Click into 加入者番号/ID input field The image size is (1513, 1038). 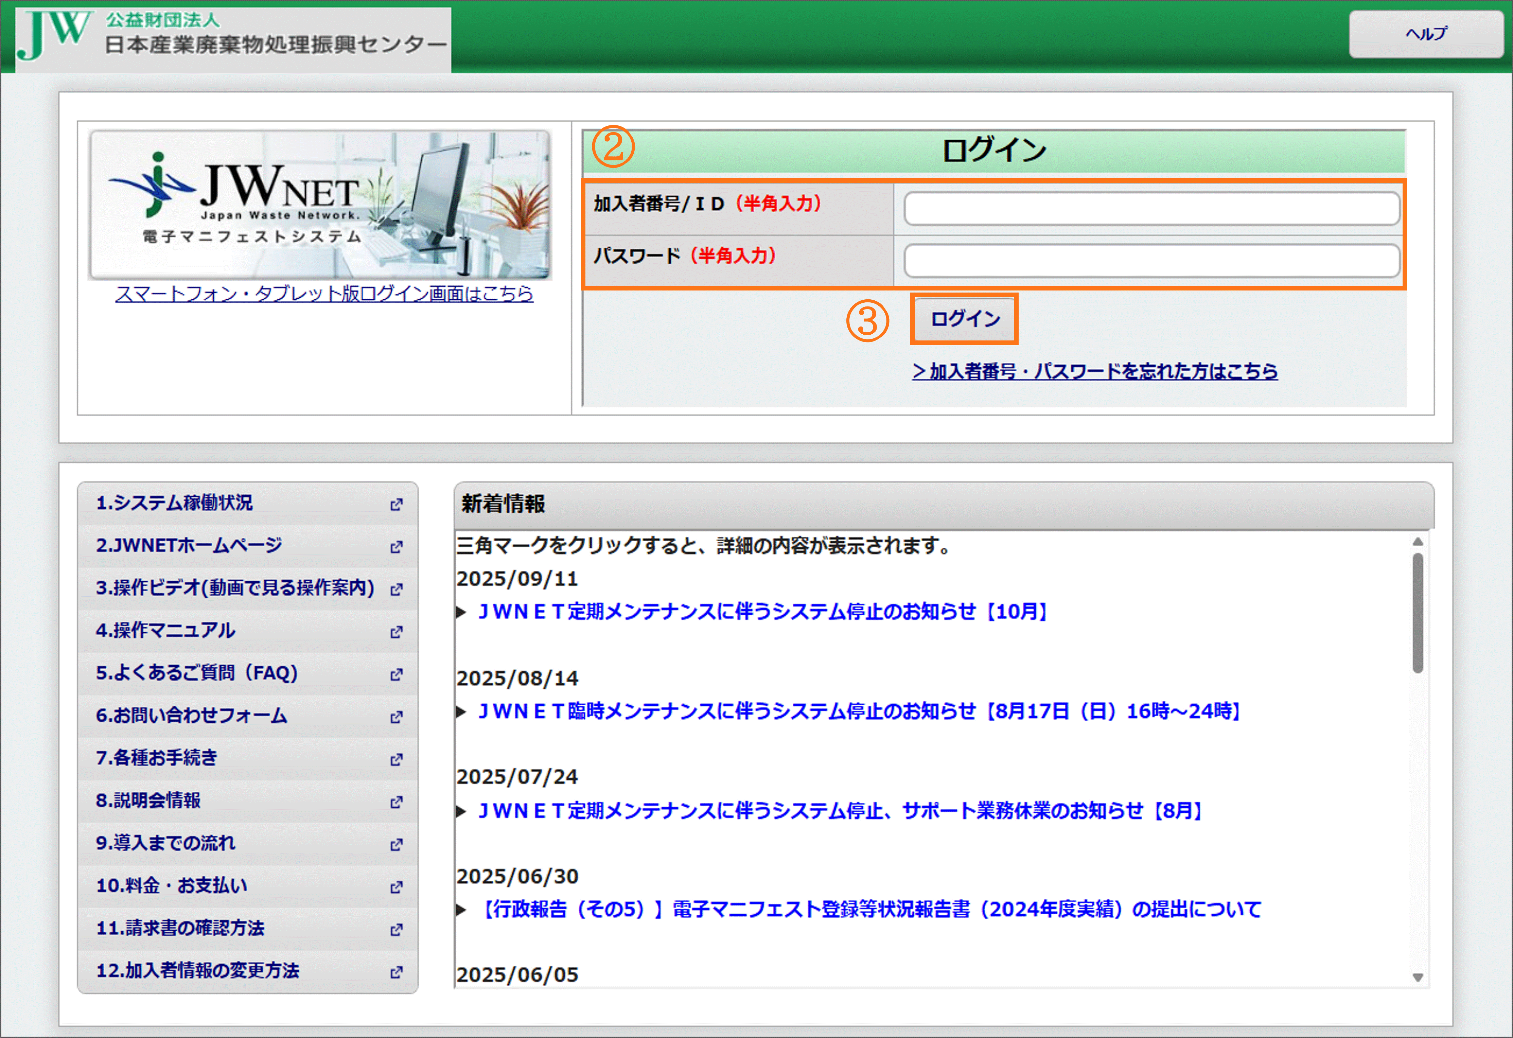pyautogui.click(x=1151, y=208)
